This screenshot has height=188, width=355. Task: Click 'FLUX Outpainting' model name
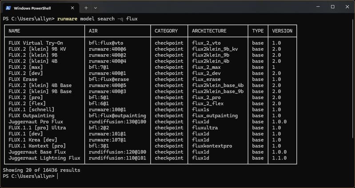point(32,116)
